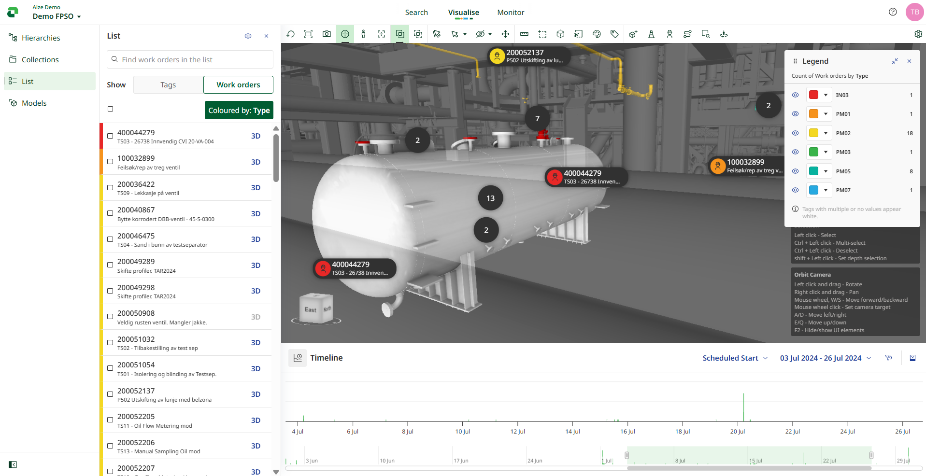The image size is (926, 476).
Task: Select the ruler measurement tool
Action: point(524,34)
